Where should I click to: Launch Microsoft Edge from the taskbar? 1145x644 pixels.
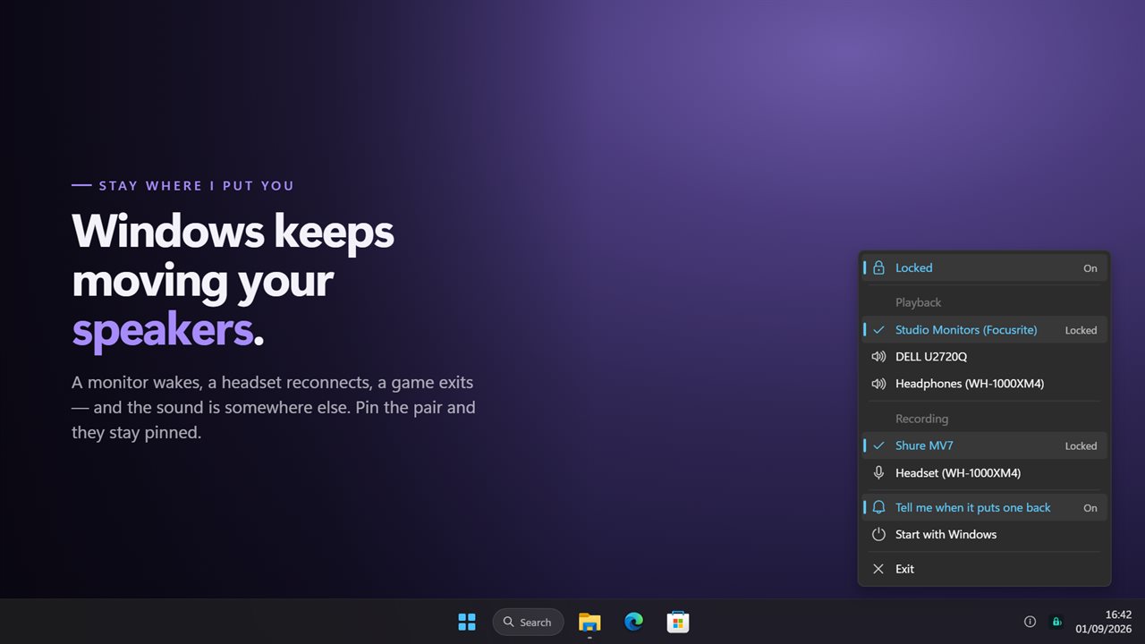tap(634, 622)
